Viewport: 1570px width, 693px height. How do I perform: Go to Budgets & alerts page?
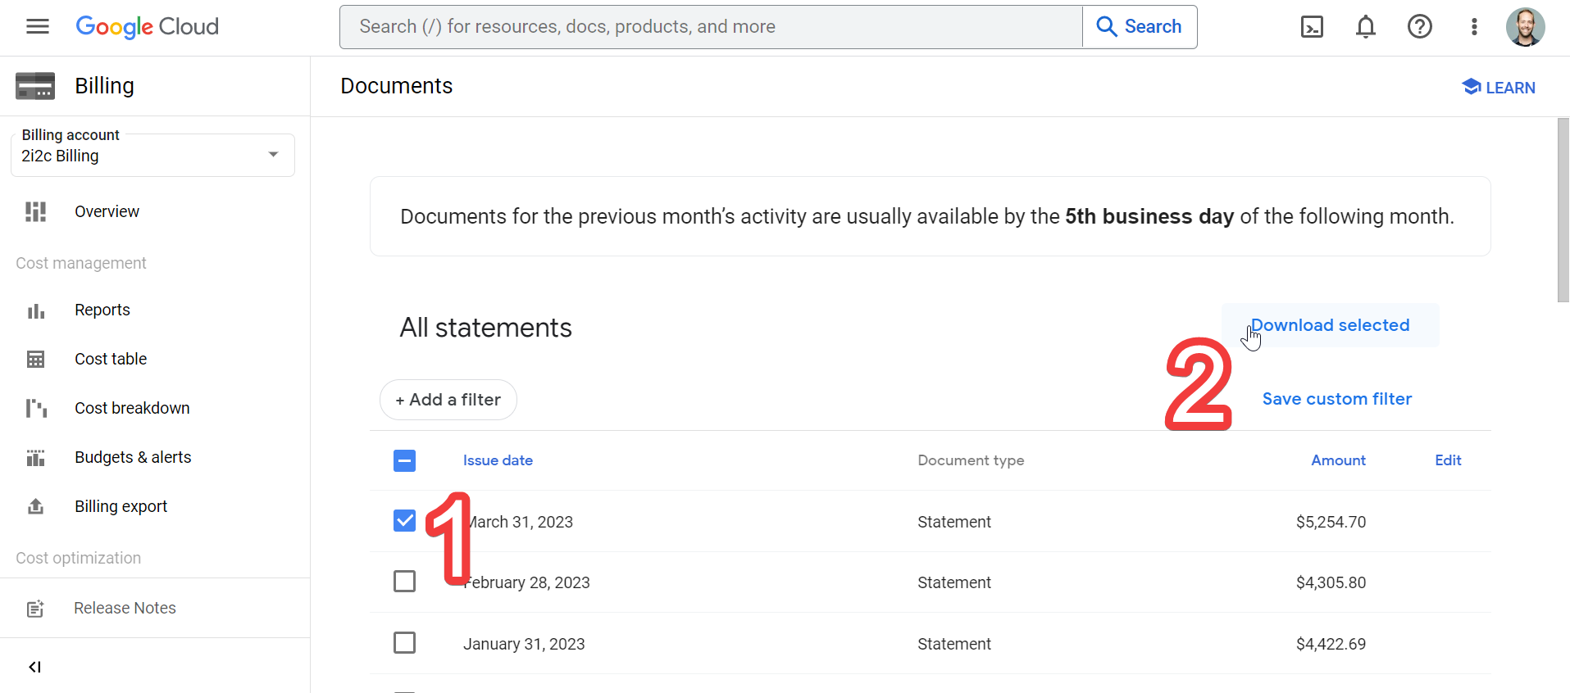coord(133,457)
